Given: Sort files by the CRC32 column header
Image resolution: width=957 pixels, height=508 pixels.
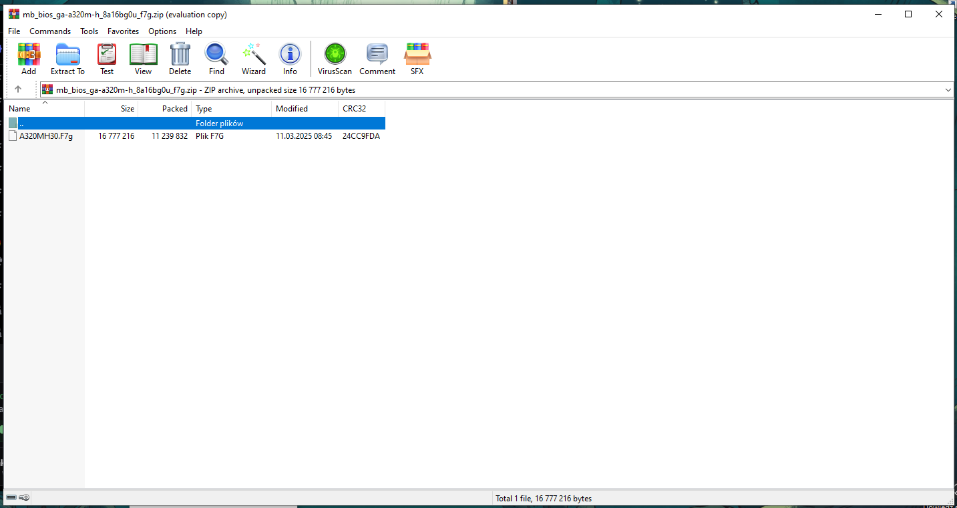Looking at the screenshot, I should tap(362, 108).
